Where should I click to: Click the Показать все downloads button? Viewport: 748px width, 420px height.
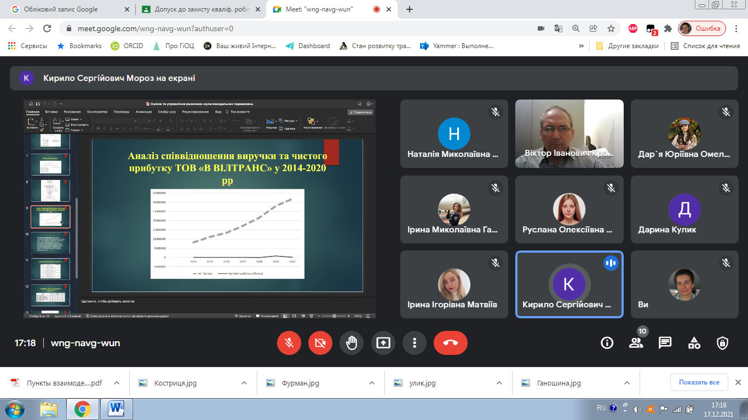tap(699, 382)
